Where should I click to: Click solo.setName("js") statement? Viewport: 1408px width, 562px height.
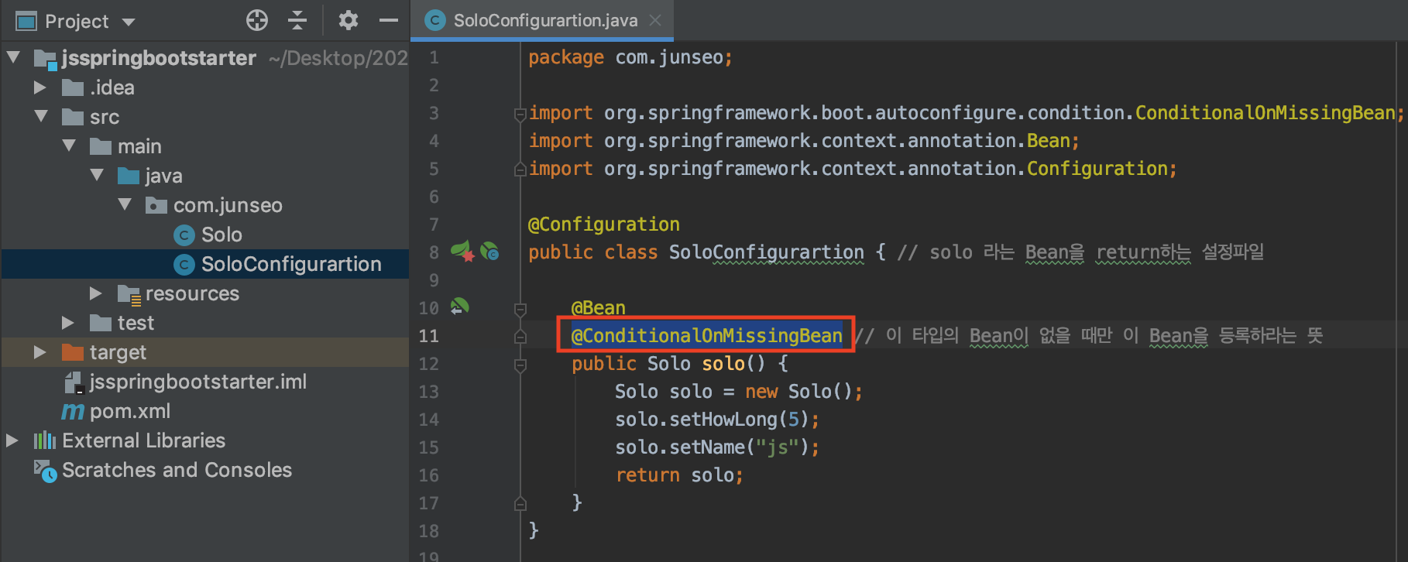click(716, 447)
